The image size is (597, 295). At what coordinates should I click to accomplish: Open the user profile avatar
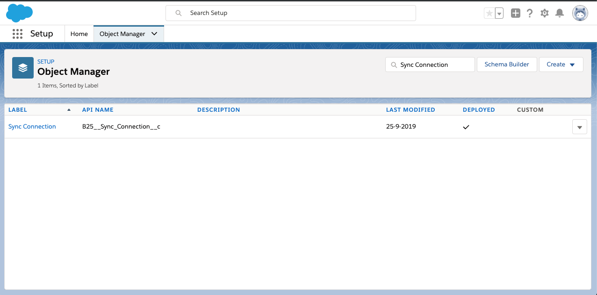pos(580,13)
